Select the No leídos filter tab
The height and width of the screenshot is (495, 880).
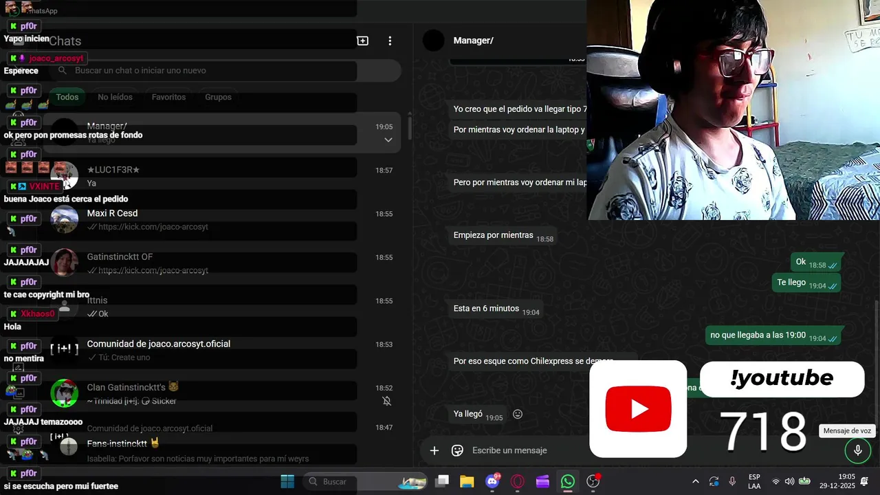[x=115, y=97]
